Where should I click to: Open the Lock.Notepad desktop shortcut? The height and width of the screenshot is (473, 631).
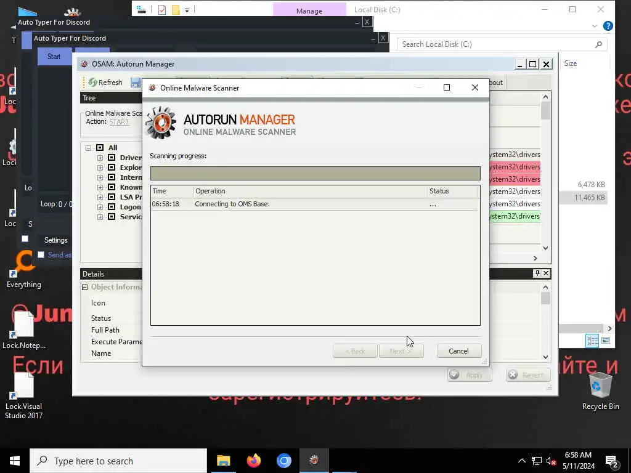[24, 330]
